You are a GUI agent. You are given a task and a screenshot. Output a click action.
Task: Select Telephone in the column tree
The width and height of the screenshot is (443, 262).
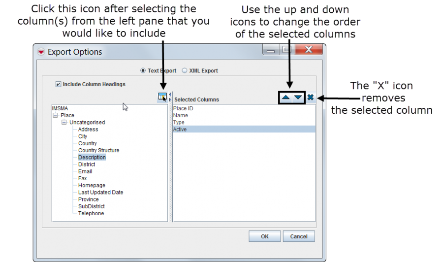pyautogui.click(x=91, y=213)
